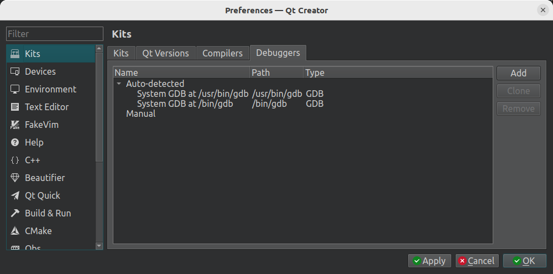Open the Beautifier diamond icon
553x274 pixels.
(x=15, y=178)
